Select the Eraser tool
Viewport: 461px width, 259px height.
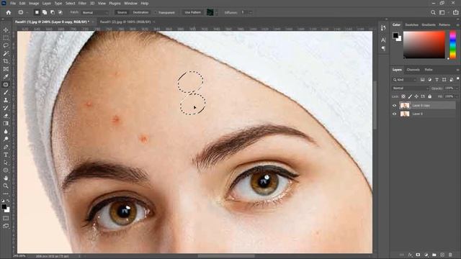pos(6,116)
